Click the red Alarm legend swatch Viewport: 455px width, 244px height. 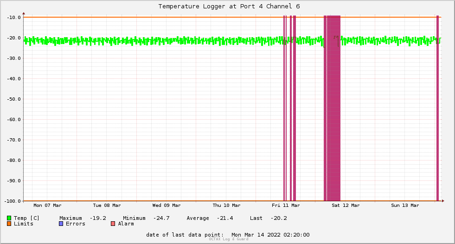[x=113, y=224]
